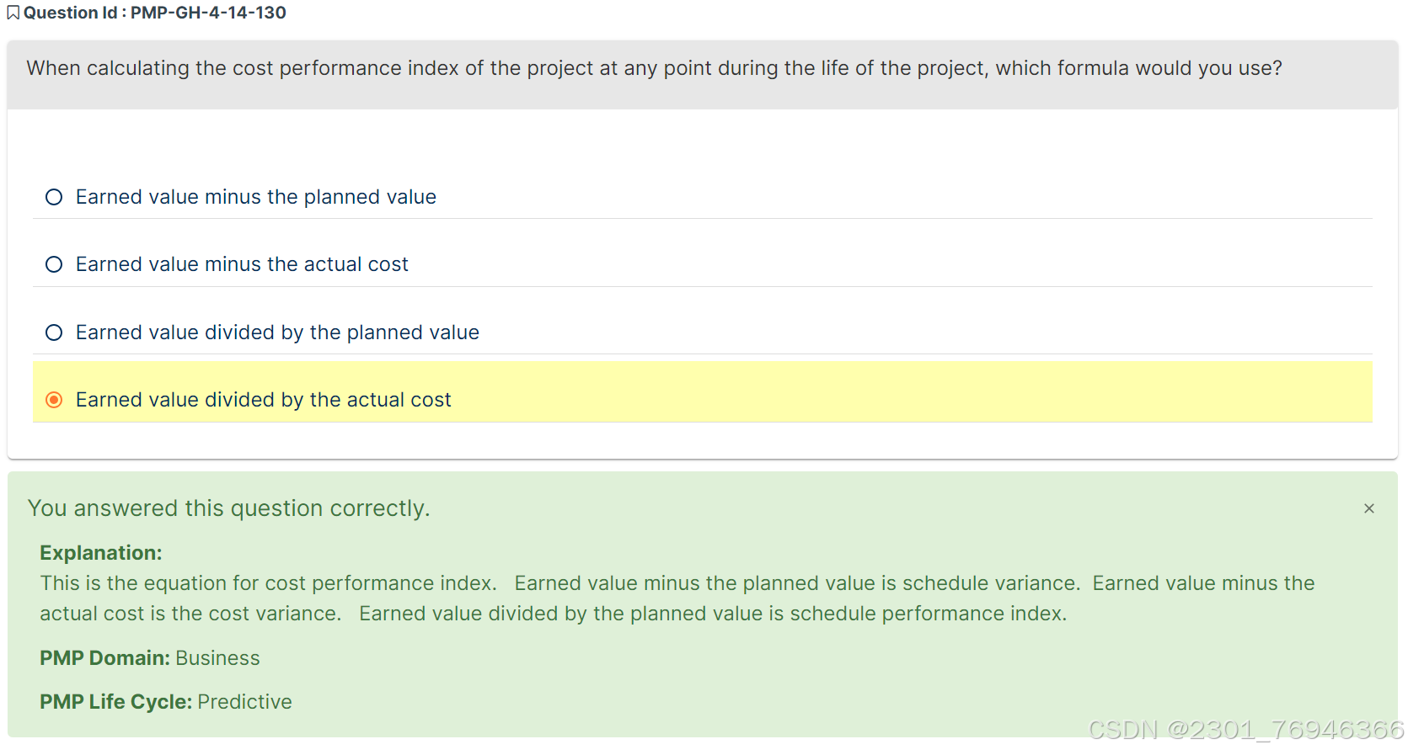Click the 'Earned value minus the actual cost' text

pos(242,264)
